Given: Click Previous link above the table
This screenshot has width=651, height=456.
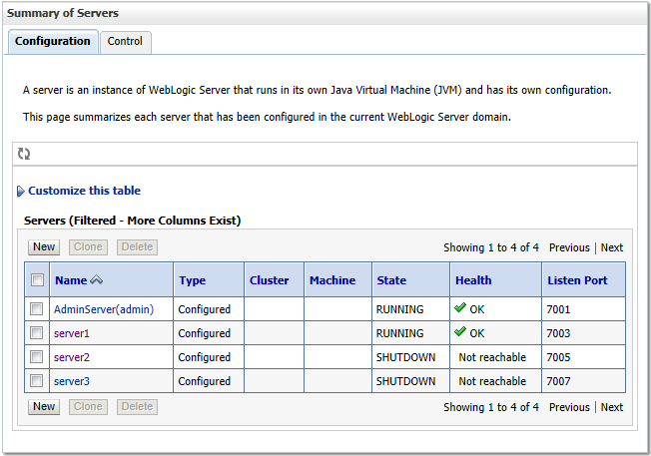Looking at the screenshot, I should (569, 247).
